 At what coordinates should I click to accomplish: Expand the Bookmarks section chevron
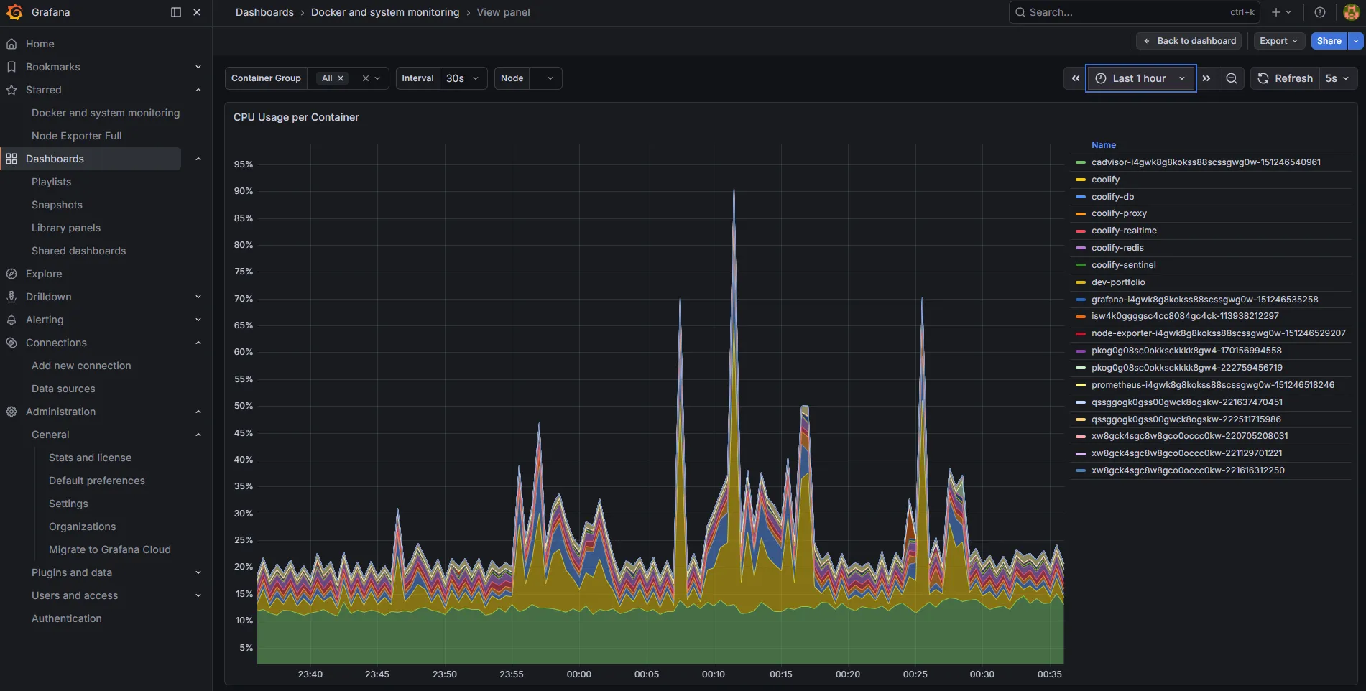(198, 67)
